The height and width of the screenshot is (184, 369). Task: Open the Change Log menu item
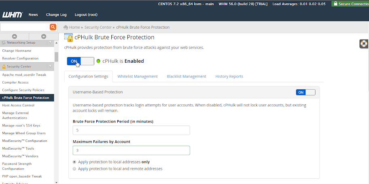56,15
